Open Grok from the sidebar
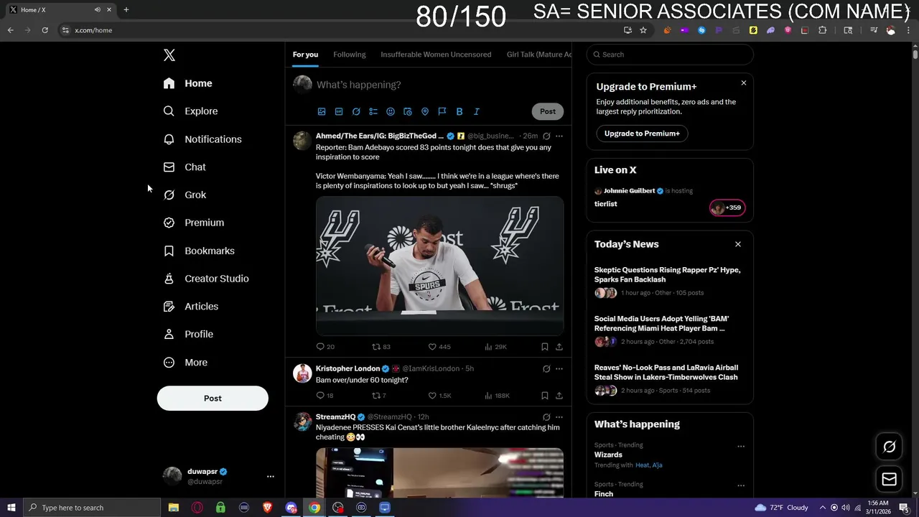This screenshot has width=919, height=517. [185, 195]
